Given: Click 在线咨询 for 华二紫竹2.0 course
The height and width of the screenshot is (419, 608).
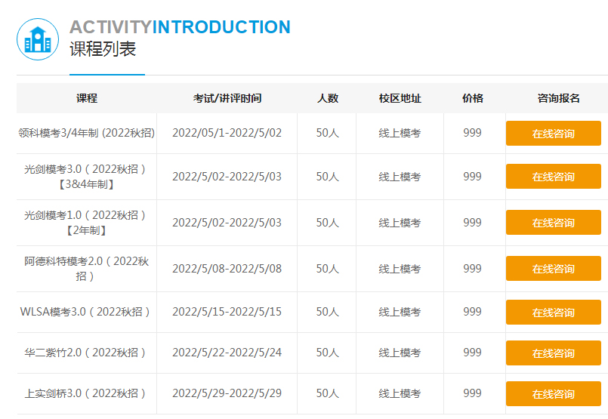Looking at the screenshot, I should 553,353.
